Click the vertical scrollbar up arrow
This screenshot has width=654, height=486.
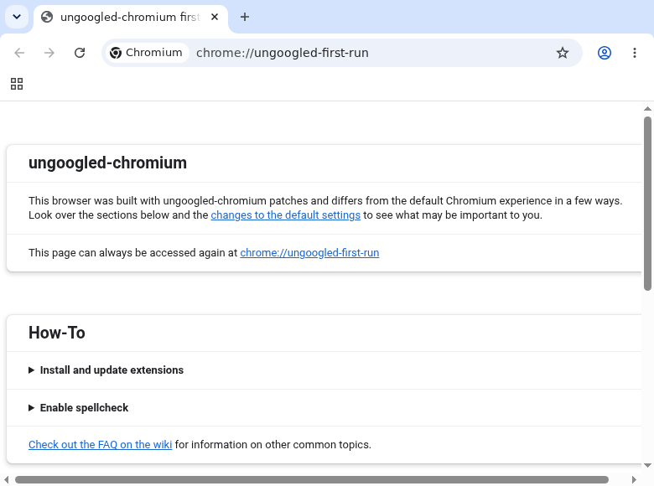tap(647, 109)
